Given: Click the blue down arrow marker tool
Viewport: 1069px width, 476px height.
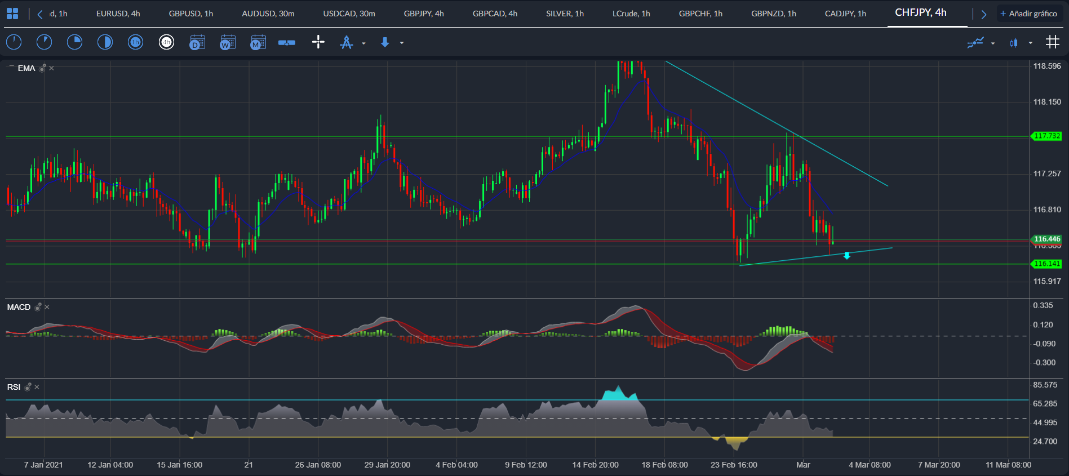Looking at the screenshot, I should click(385, 42).
